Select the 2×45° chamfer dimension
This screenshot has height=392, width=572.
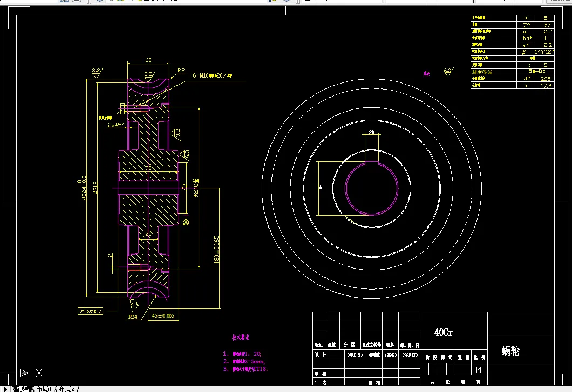click(115, 125)
